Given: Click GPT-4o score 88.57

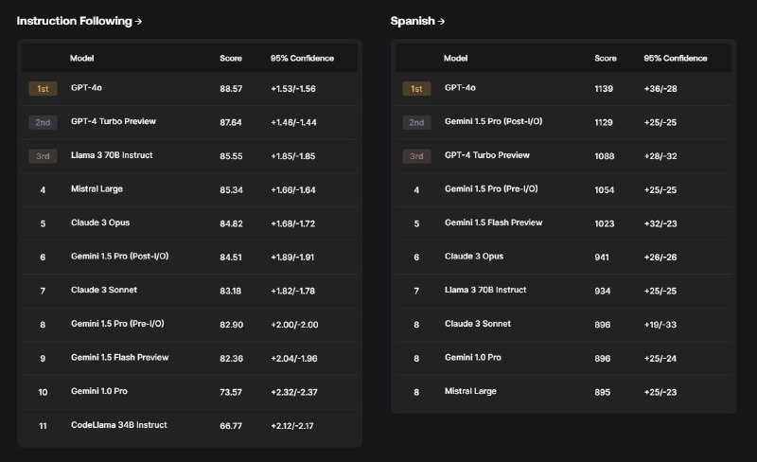Looking at the screenshot, I should coord(231,89).
